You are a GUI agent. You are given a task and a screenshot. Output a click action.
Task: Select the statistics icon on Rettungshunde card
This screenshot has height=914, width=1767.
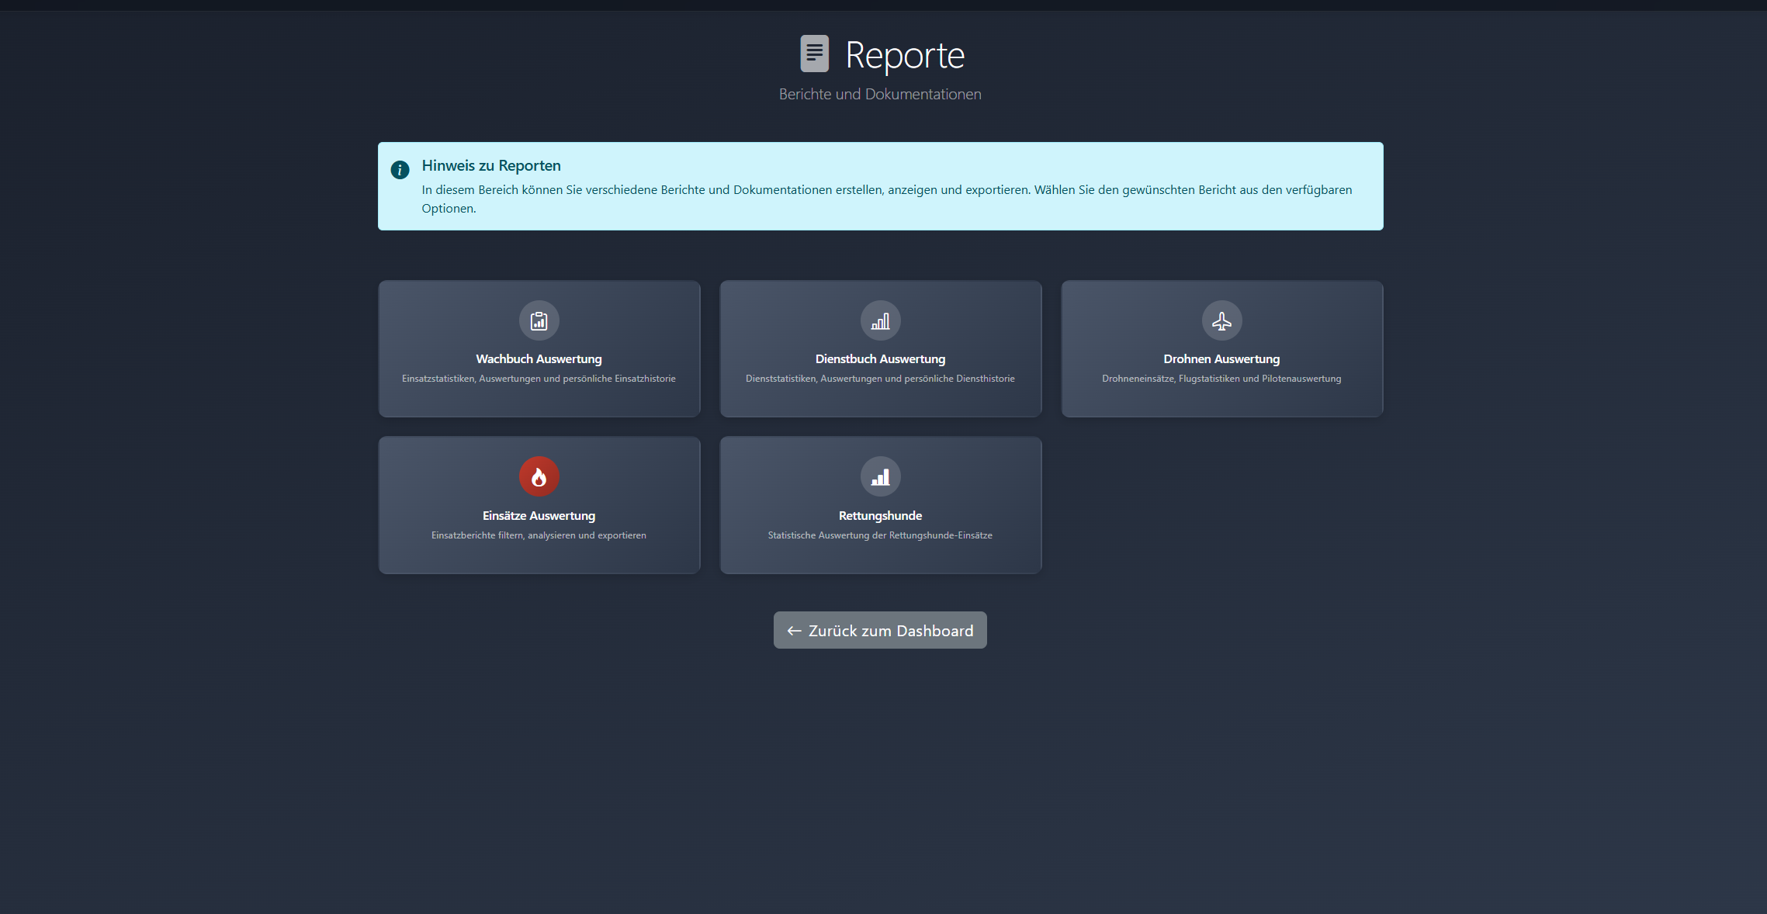coord(880,476)
